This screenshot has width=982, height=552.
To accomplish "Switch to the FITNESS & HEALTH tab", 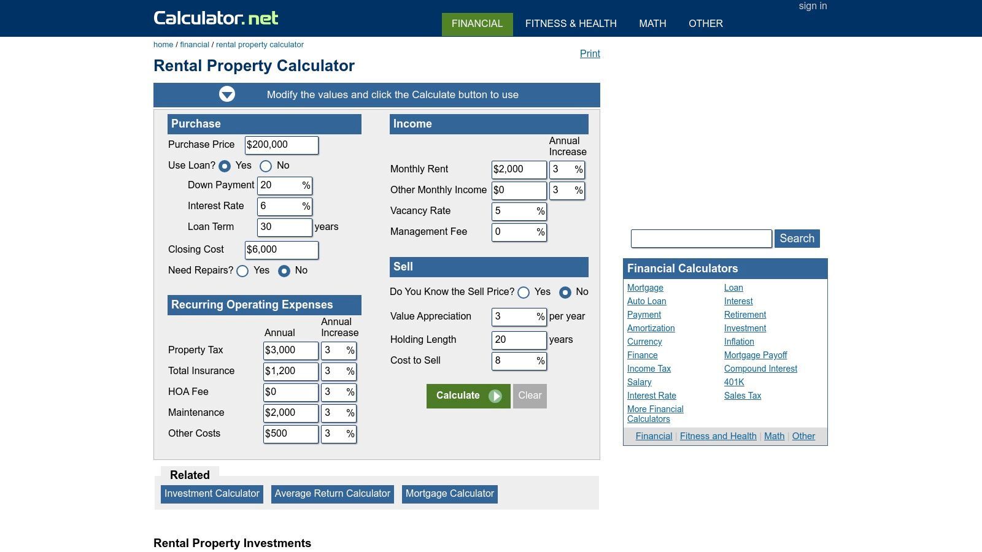I will tap(571, 23).
